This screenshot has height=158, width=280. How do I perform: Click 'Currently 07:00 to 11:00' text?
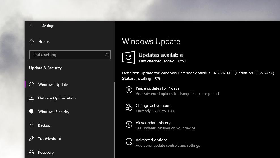pyautogui.click(x=155, y=111)
